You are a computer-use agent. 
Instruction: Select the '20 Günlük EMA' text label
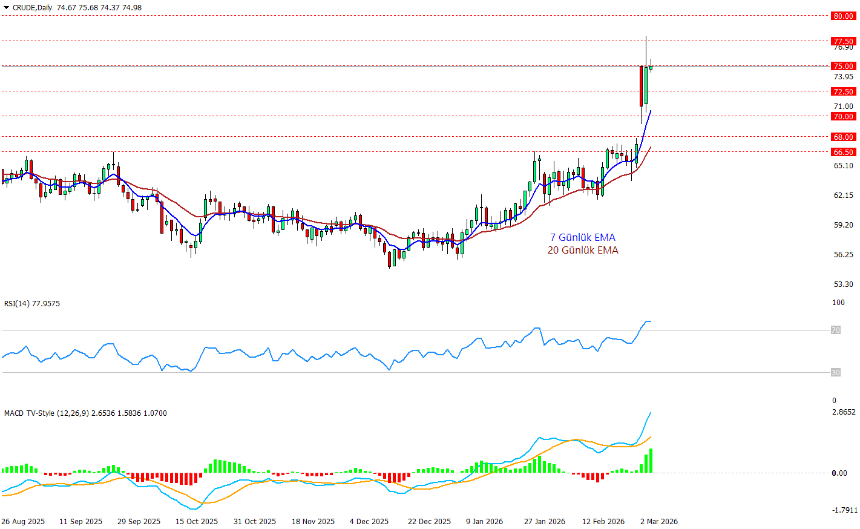click(583, 250)
